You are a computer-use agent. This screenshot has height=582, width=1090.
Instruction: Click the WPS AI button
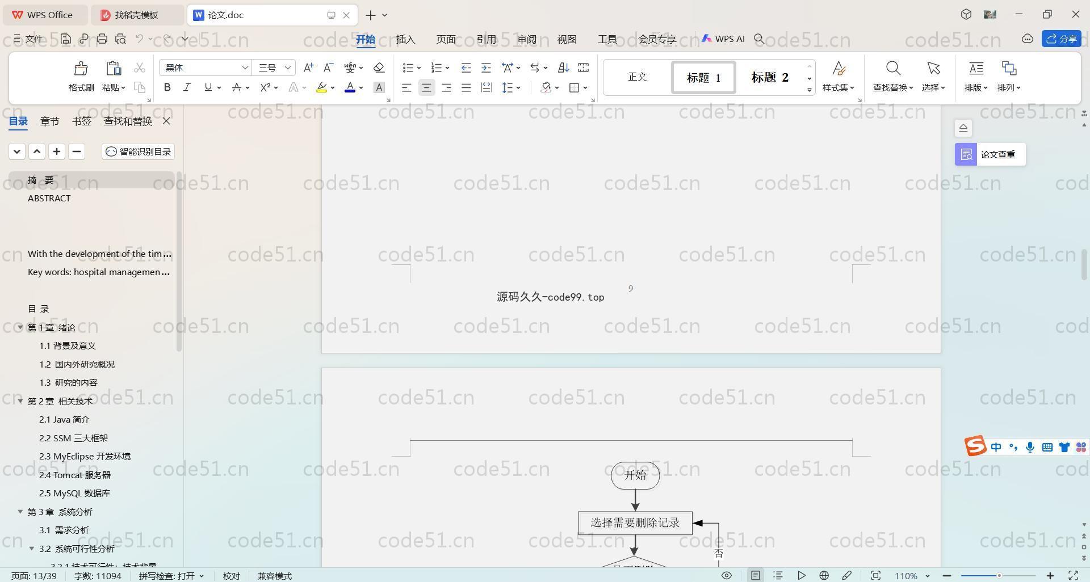pyautogui.click(x=723, y=39)
